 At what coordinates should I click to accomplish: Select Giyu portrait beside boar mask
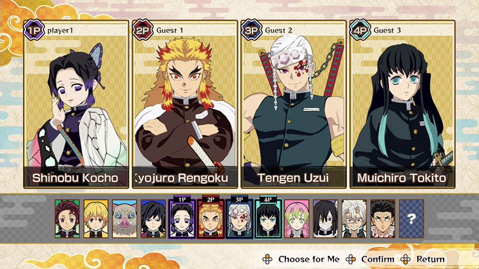pos(153,219)
